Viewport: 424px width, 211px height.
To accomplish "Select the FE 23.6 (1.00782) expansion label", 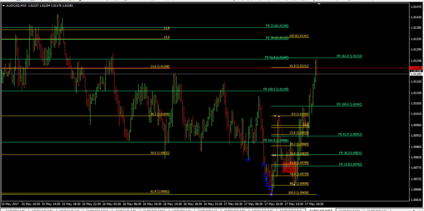I will [351, 164].
